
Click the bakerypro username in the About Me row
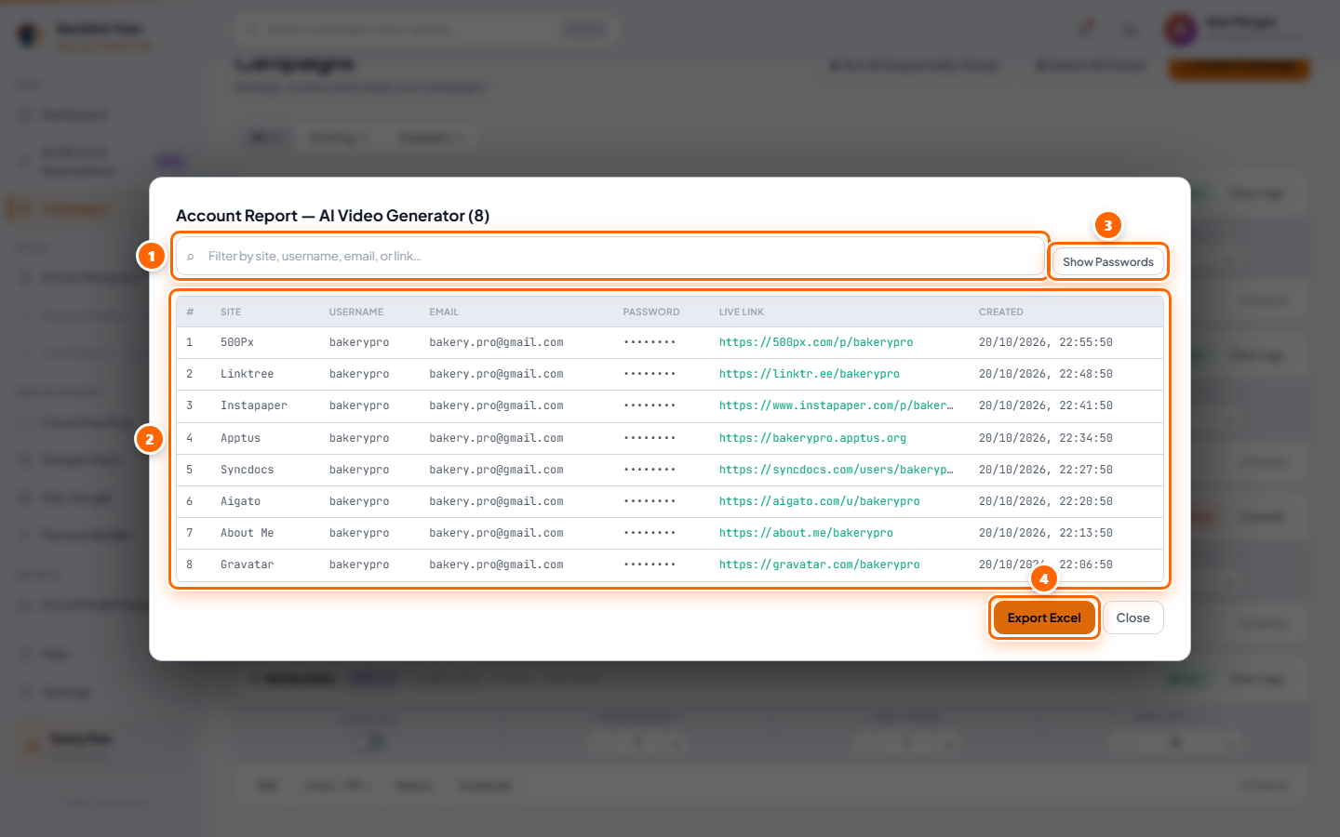point(359,533)
